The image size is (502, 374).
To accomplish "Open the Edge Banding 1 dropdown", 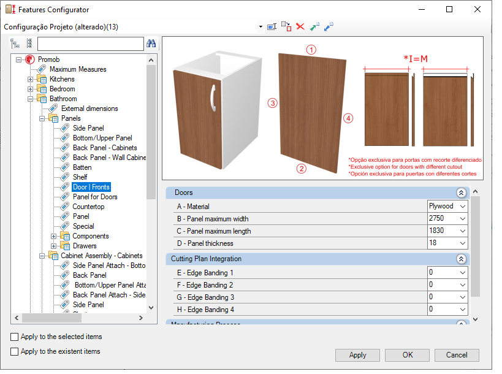I will 463,273.
